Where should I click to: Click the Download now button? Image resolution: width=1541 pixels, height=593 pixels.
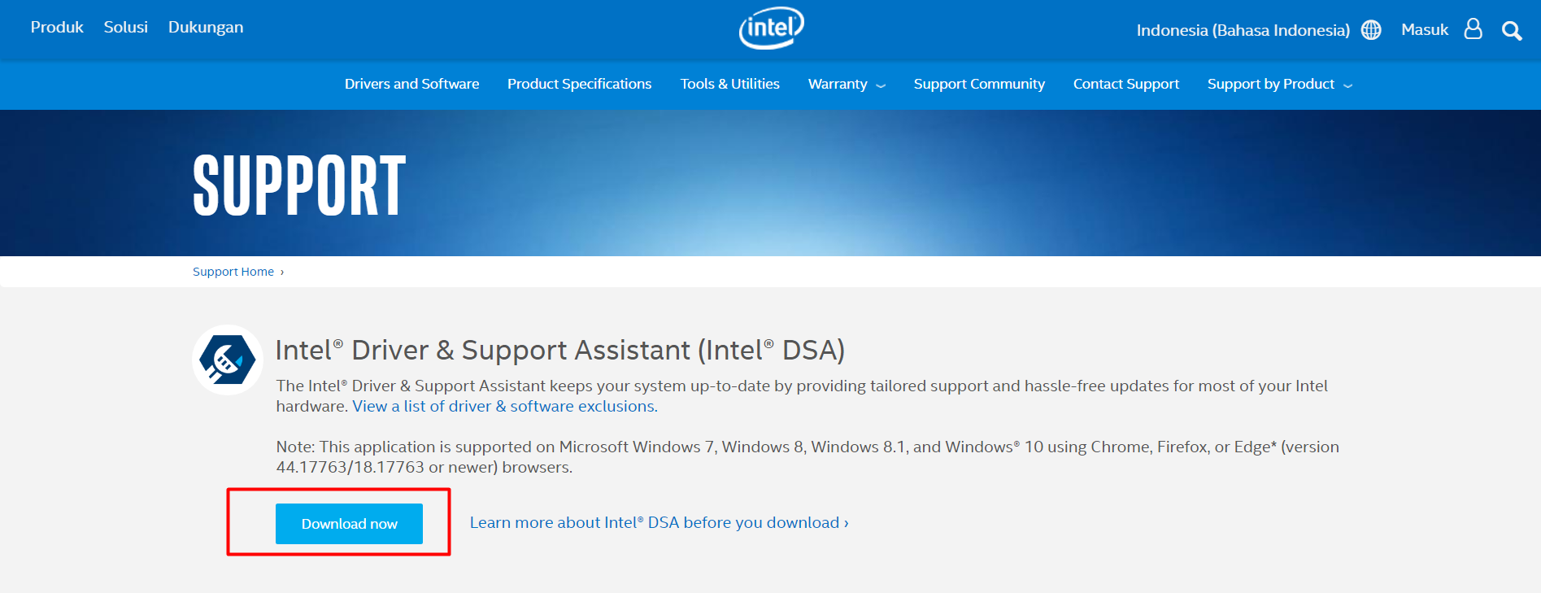[x=349, y=524]
